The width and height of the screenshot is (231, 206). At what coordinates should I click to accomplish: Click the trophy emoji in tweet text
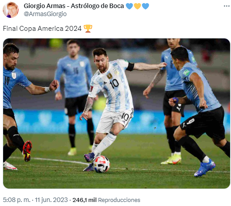pos(88,29)
